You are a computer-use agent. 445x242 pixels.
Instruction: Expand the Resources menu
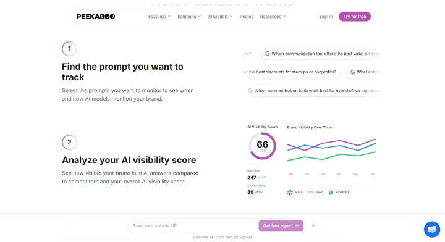coord(273,17)
